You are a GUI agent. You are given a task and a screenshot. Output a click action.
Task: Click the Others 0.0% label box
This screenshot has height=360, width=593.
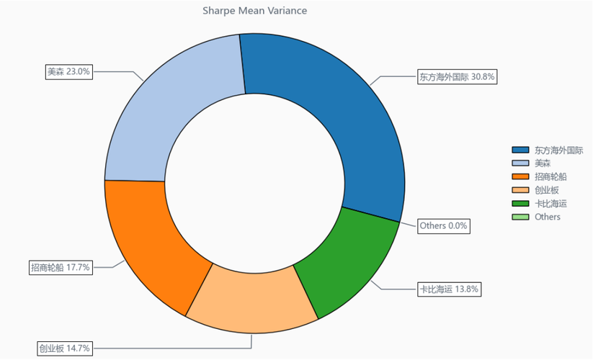[444, 226]
